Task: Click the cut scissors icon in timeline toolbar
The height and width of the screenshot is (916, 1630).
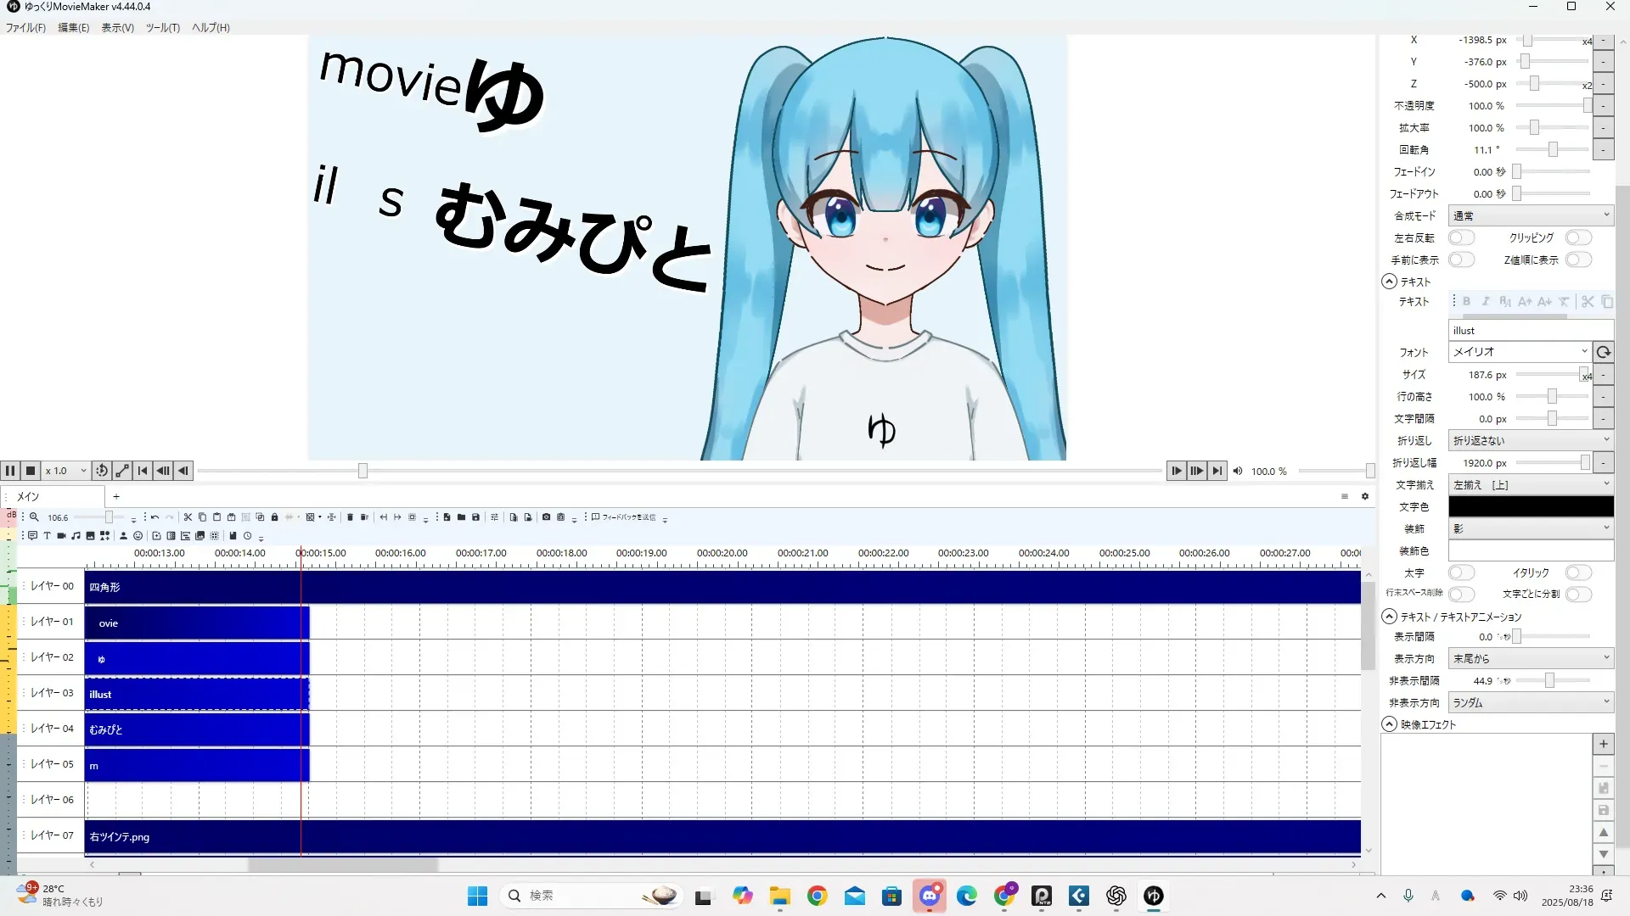Action: [x=188, y=517]
